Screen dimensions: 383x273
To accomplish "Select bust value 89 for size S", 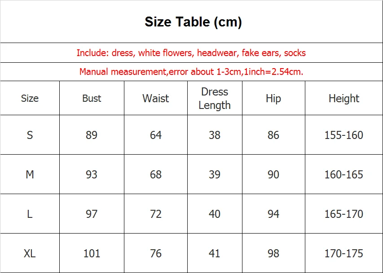I will click(92, 135).
